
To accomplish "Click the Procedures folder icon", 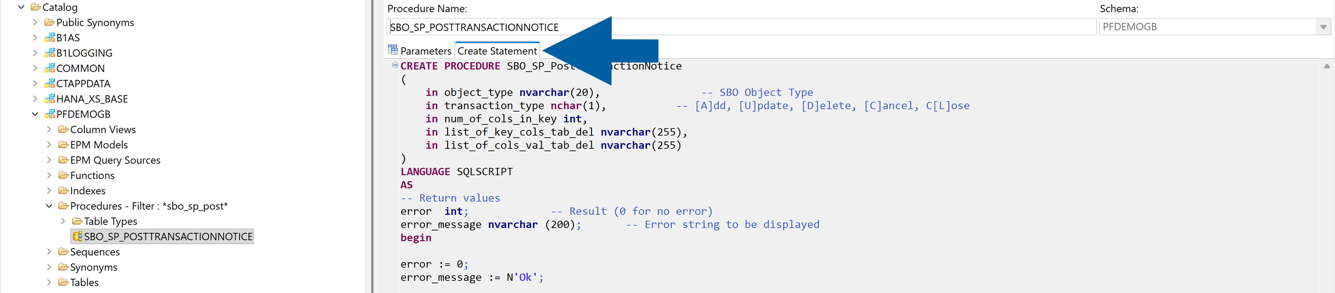I will click(64, 206).
